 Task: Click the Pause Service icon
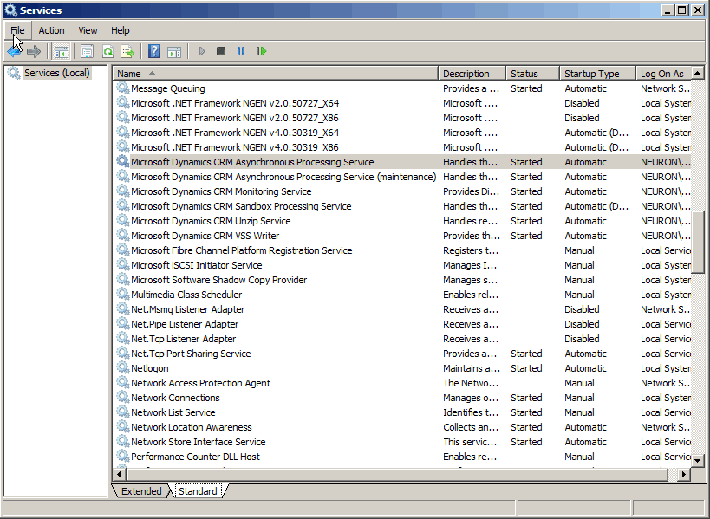(x=241, y=51)
